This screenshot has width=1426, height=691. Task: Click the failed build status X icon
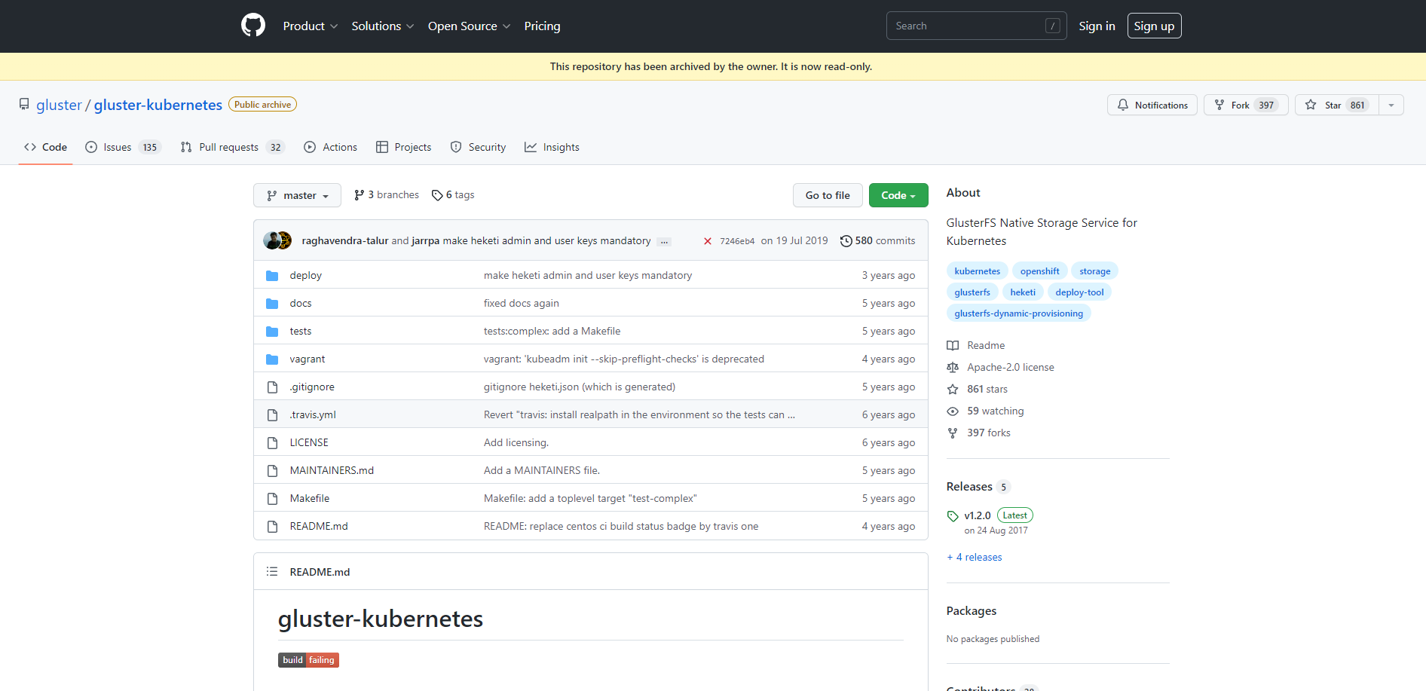(x=707, y=241)
